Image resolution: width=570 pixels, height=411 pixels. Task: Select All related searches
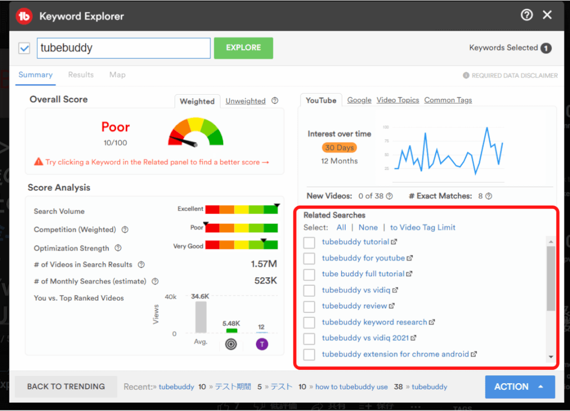[x=341, y=228]
